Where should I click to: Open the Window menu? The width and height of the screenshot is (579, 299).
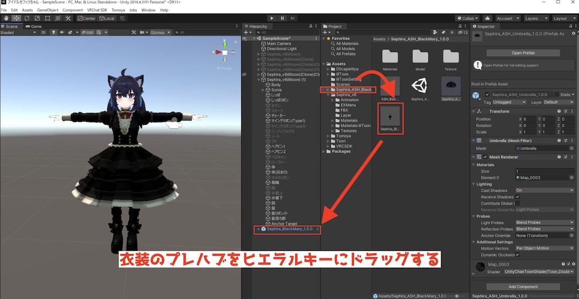click(148, 10)
